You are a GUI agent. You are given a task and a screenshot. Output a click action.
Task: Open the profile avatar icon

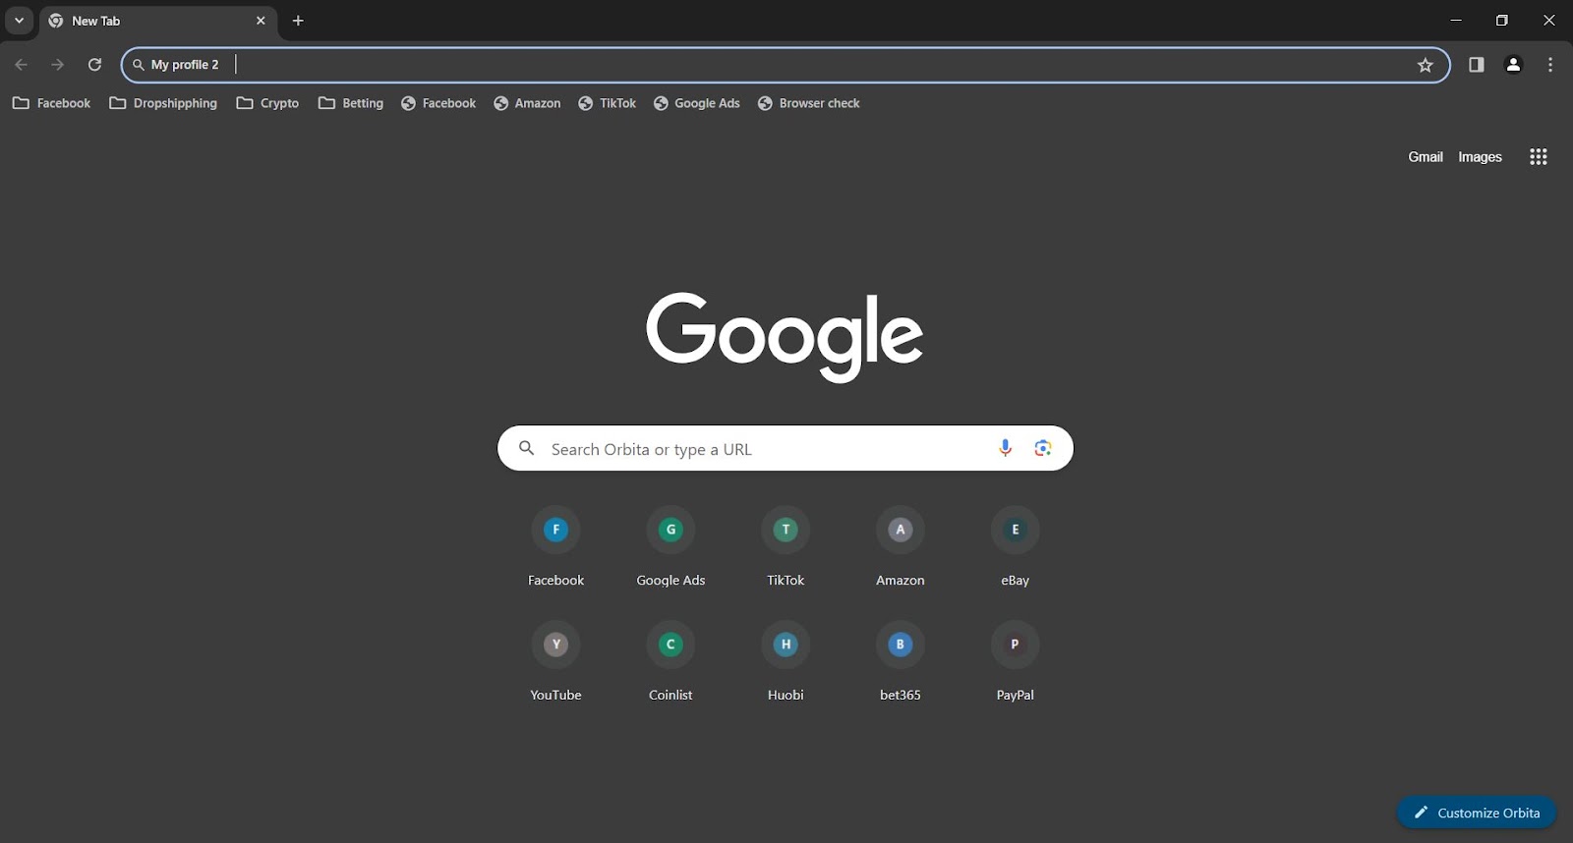click(1513, 65)
